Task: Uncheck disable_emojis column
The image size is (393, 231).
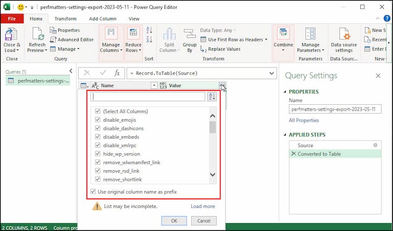Action: pyautogui.click(x=98, y=120)
